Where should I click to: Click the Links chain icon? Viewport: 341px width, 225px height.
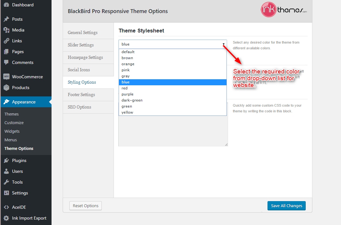(x=6, y=41)
